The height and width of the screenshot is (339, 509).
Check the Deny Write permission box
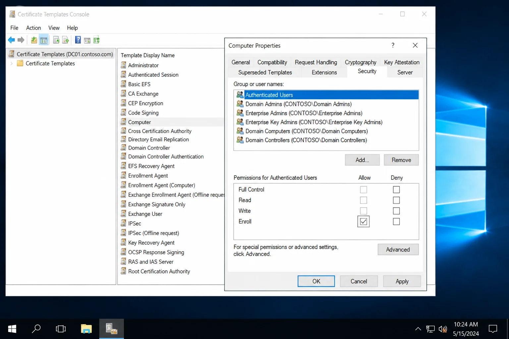[396, 211]
